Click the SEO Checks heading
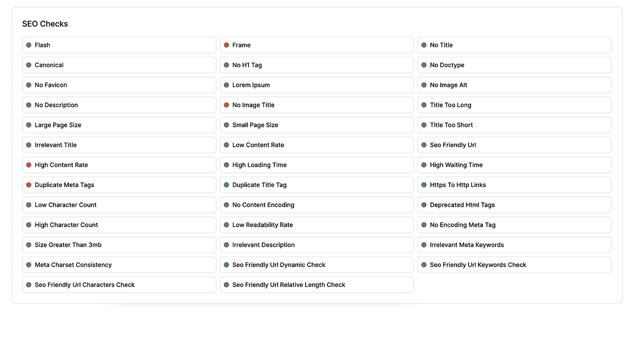This screenshot has height=358, width=636. pyautogui.click(x=45, y=24)
